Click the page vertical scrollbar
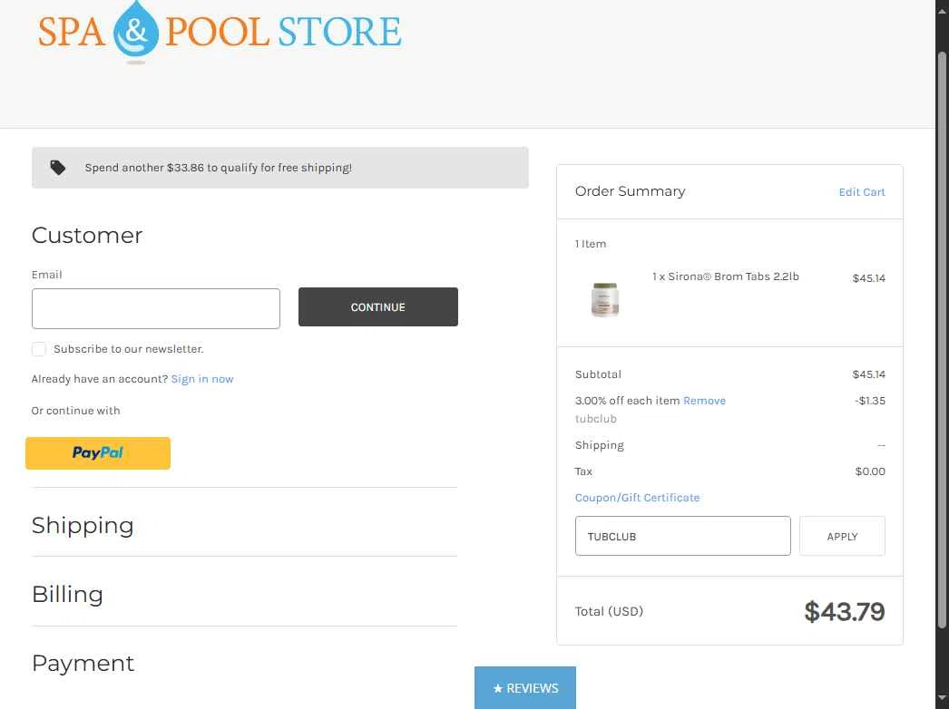 pyautogui.click(x=942, y=340)
